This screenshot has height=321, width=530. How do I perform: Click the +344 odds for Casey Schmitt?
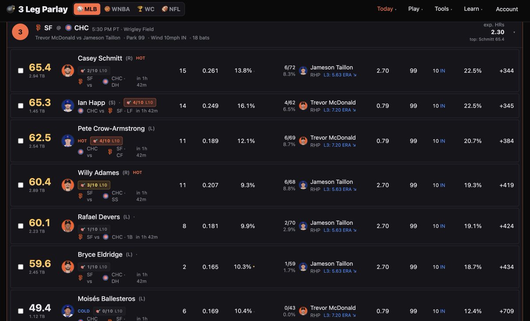[x=507, y=71]
